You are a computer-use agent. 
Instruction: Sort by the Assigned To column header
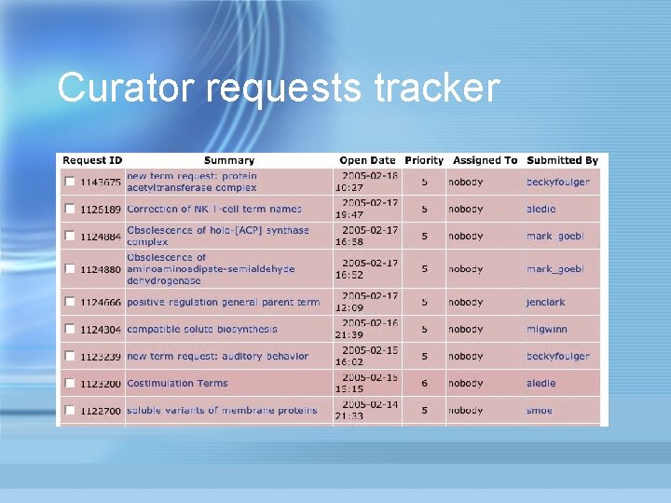point(486,160)
